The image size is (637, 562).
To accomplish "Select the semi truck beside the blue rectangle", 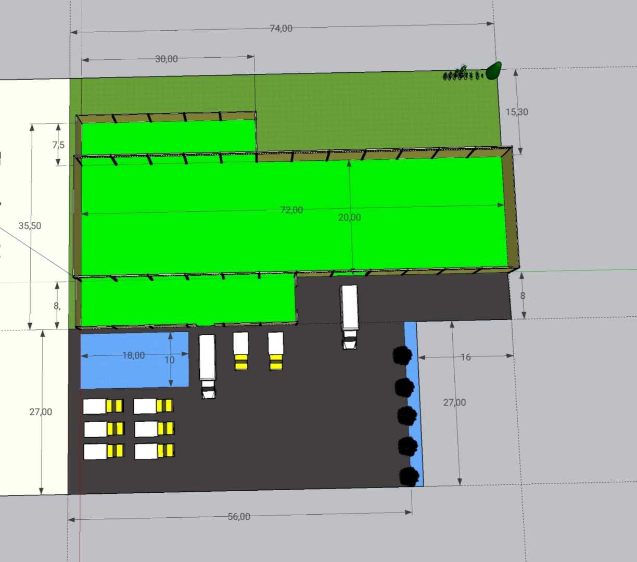I will tap(207, 365).
